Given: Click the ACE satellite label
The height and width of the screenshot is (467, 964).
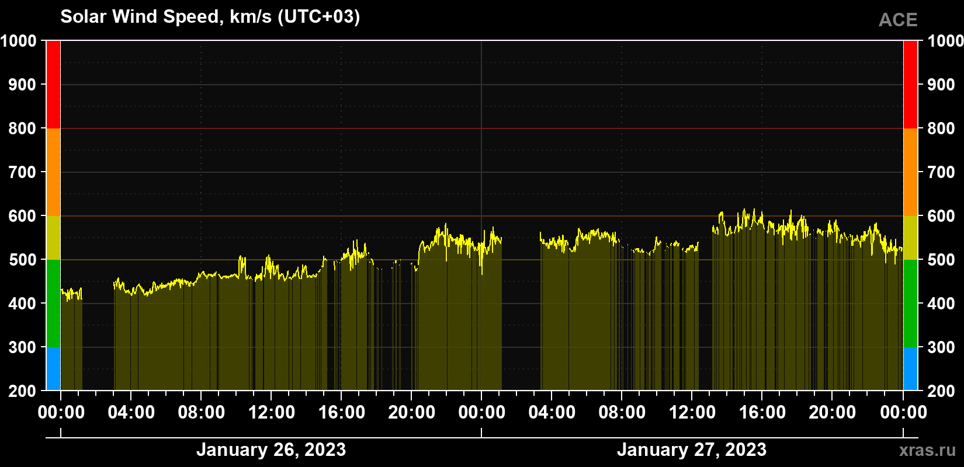Looking at the screenshot, I should coord(898,20).
